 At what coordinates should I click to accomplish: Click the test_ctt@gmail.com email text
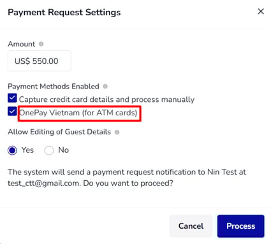[x=44, y=183]
